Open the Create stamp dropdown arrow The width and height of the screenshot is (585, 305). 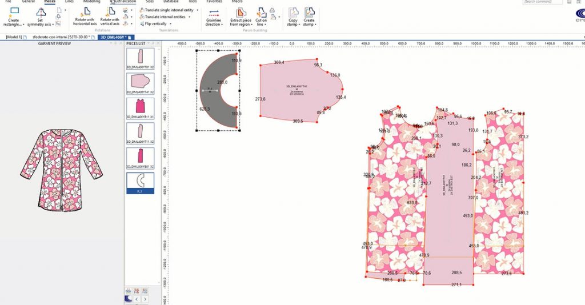(315, 25)
